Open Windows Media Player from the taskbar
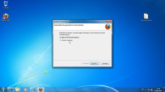Viewport: 165px width, 92px height. pos(25,90)
